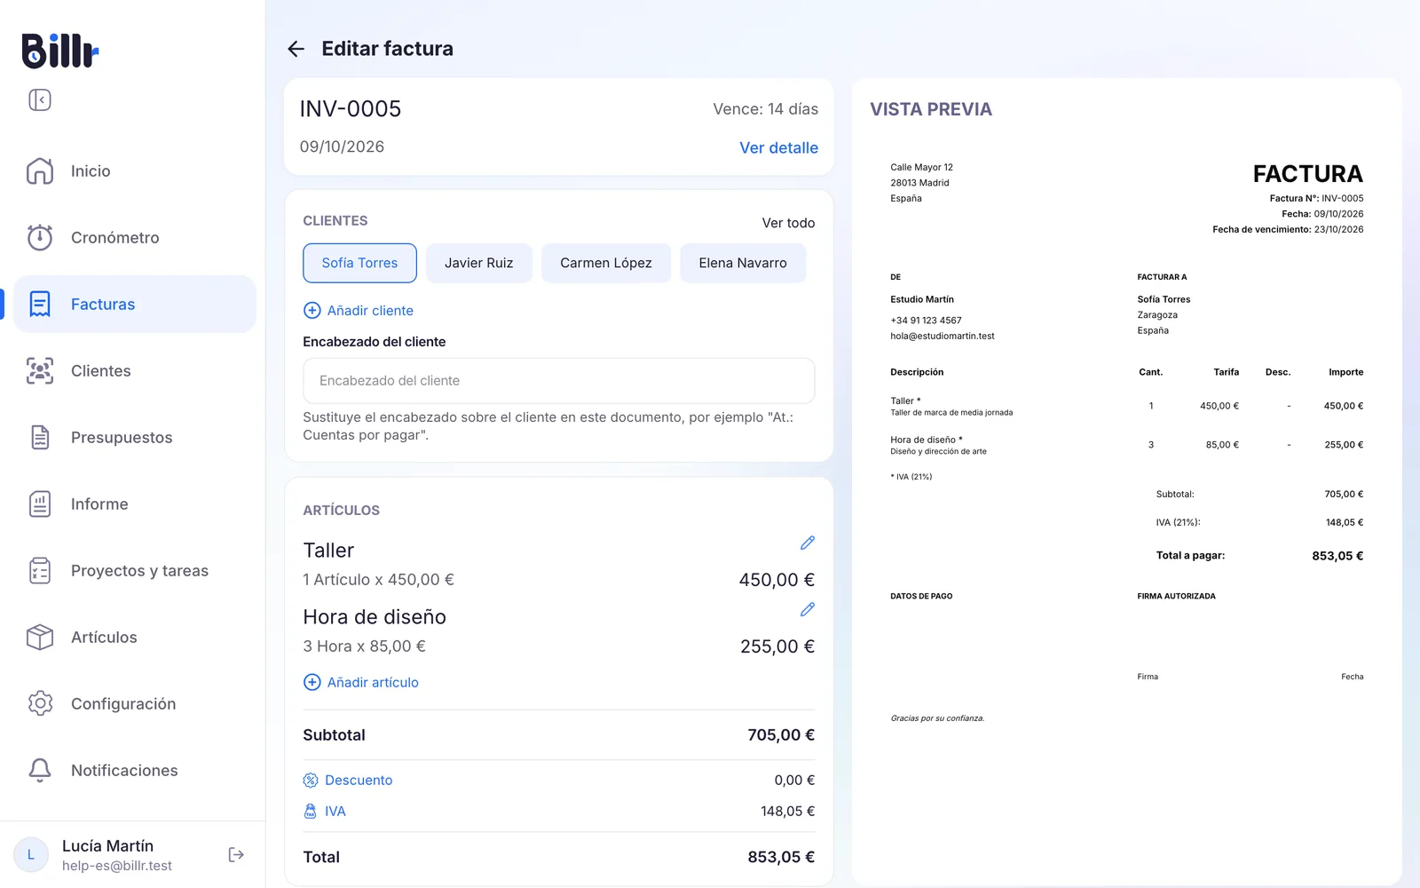Click plus icon of Añadir artículo
This screenshot has height=888, width=1420.
pos(312,682)
